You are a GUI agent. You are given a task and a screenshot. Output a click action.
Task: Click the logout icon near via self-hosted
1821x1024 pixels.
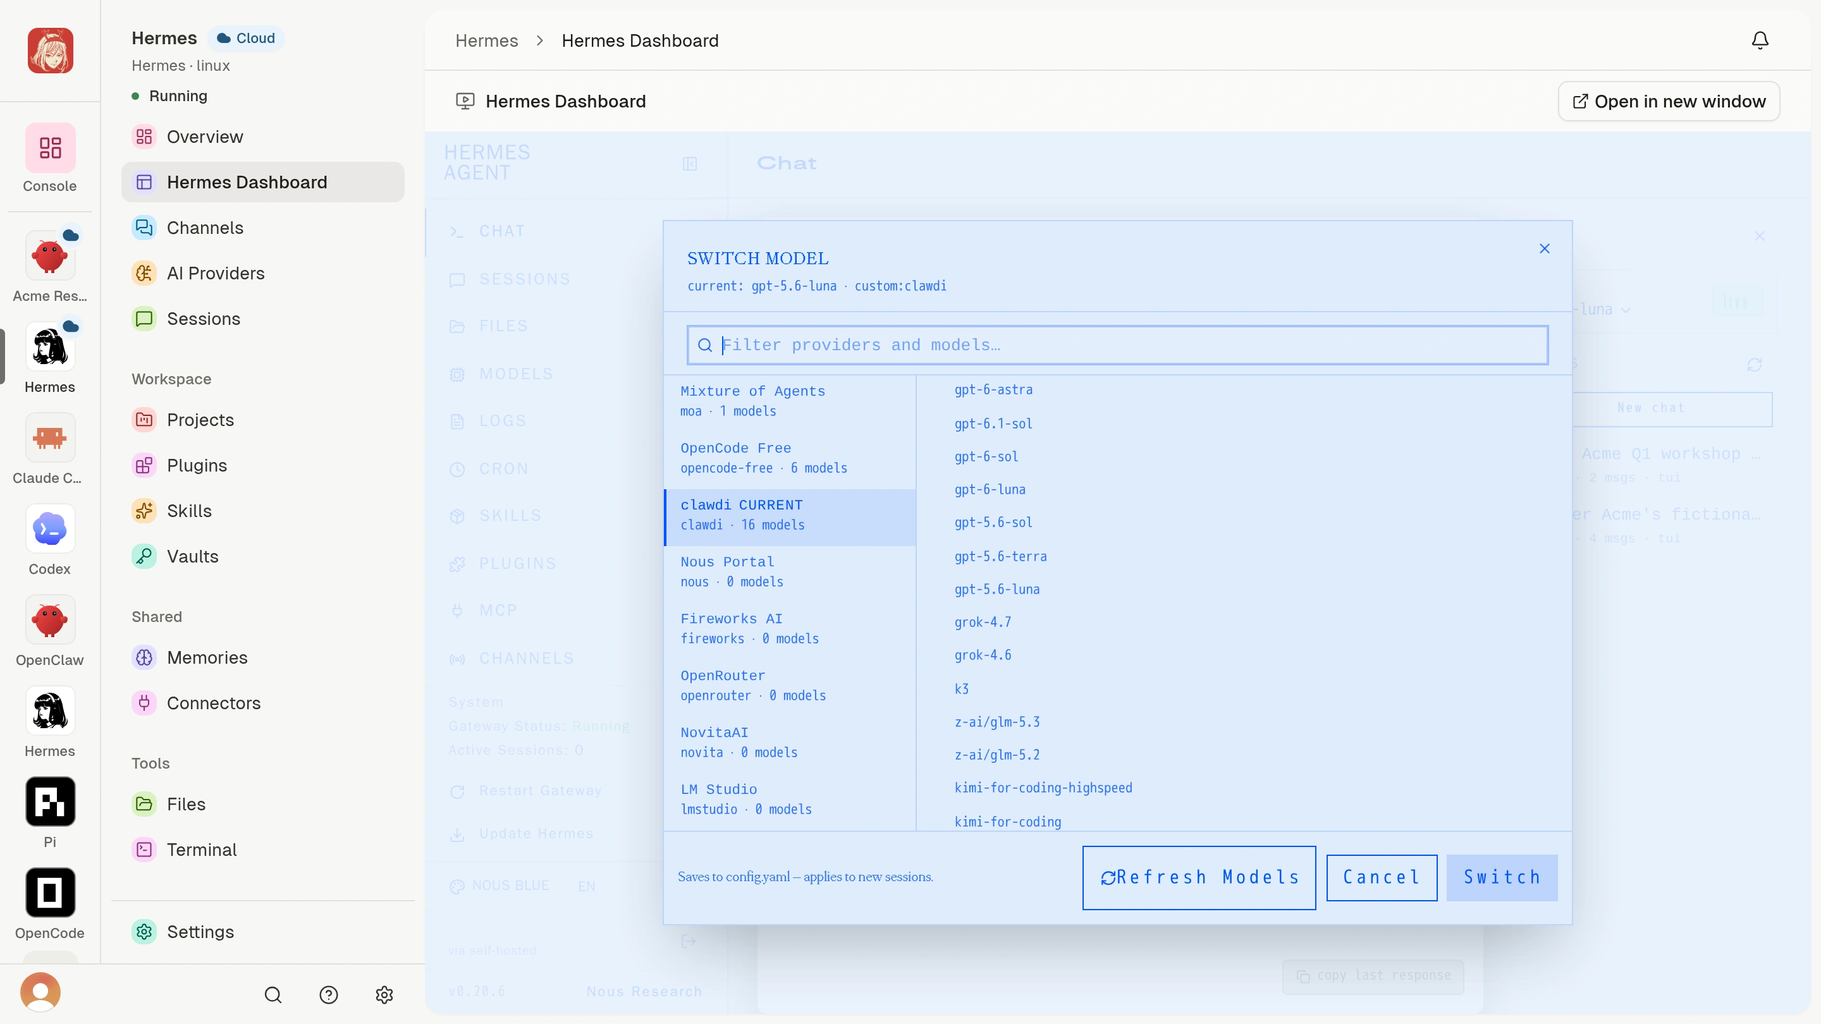click(x=689, y=941)
